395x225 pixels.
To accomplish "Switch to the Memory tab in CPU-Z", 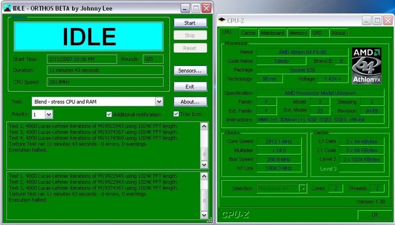I will click(298, 33).
